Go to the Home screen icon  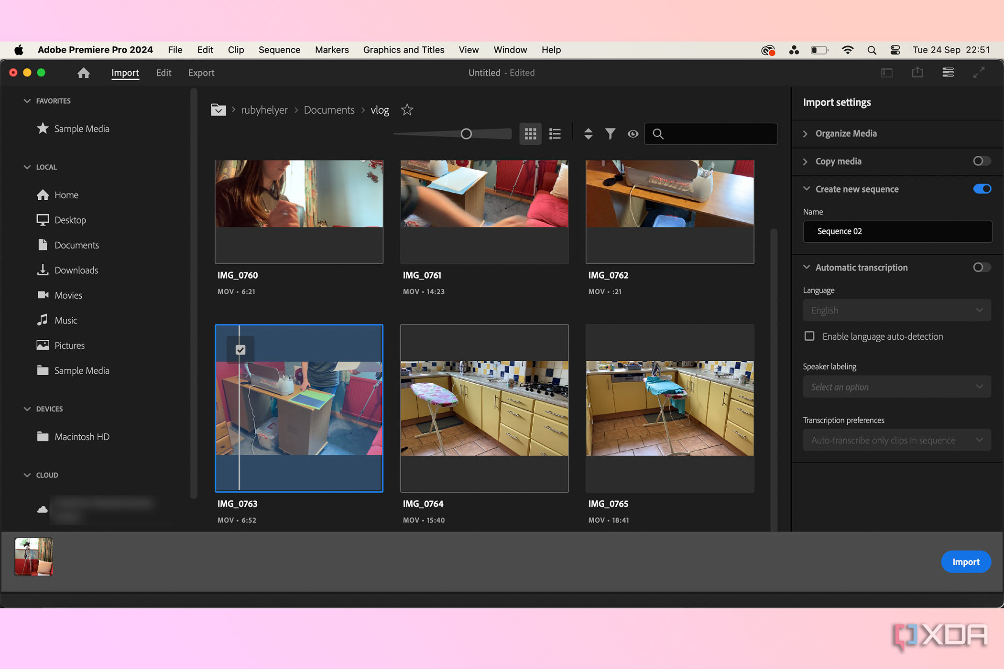[x=84, y=73]
